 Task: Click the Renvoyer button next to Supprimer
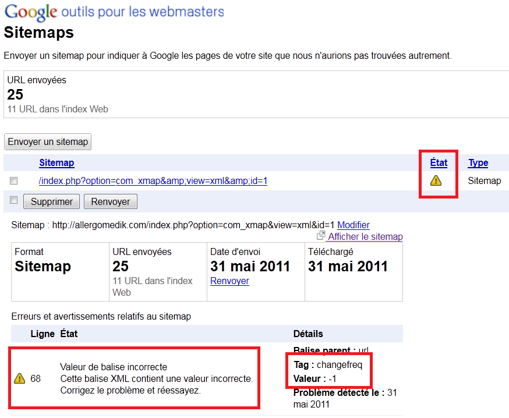coord(111,201)
